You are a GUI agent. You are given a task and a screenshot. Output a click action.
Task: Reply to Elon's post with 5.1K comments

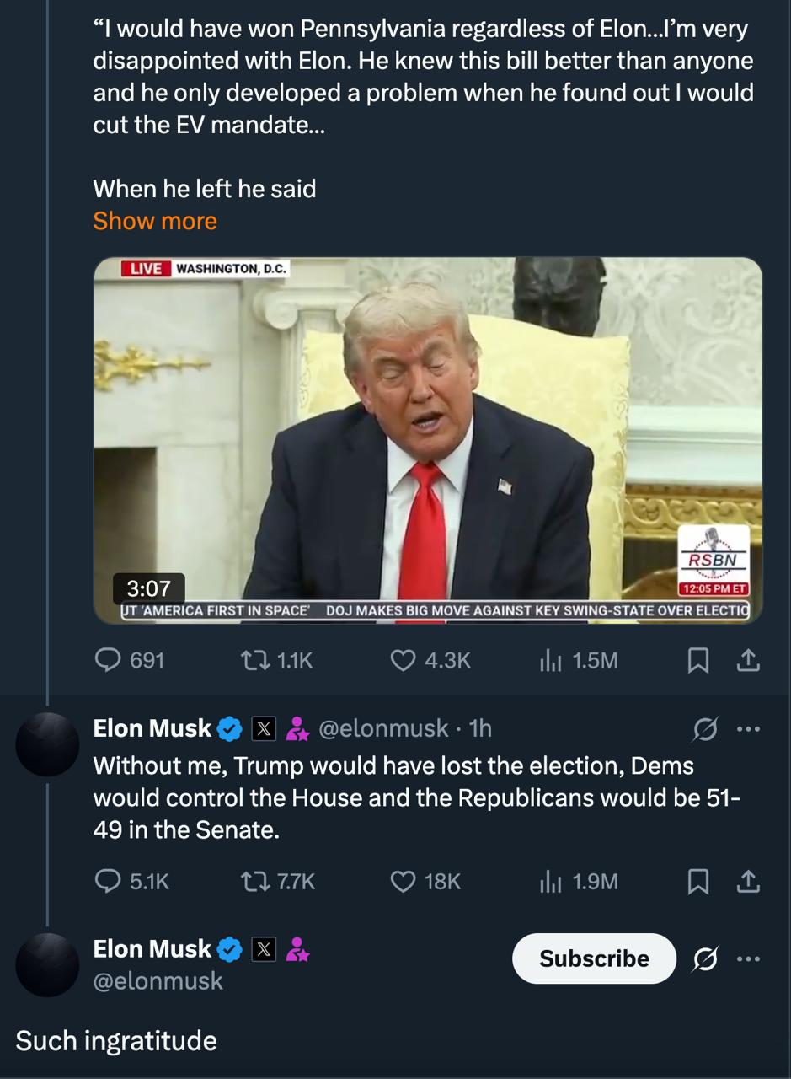pyautogui.click(x=131, y=881)
